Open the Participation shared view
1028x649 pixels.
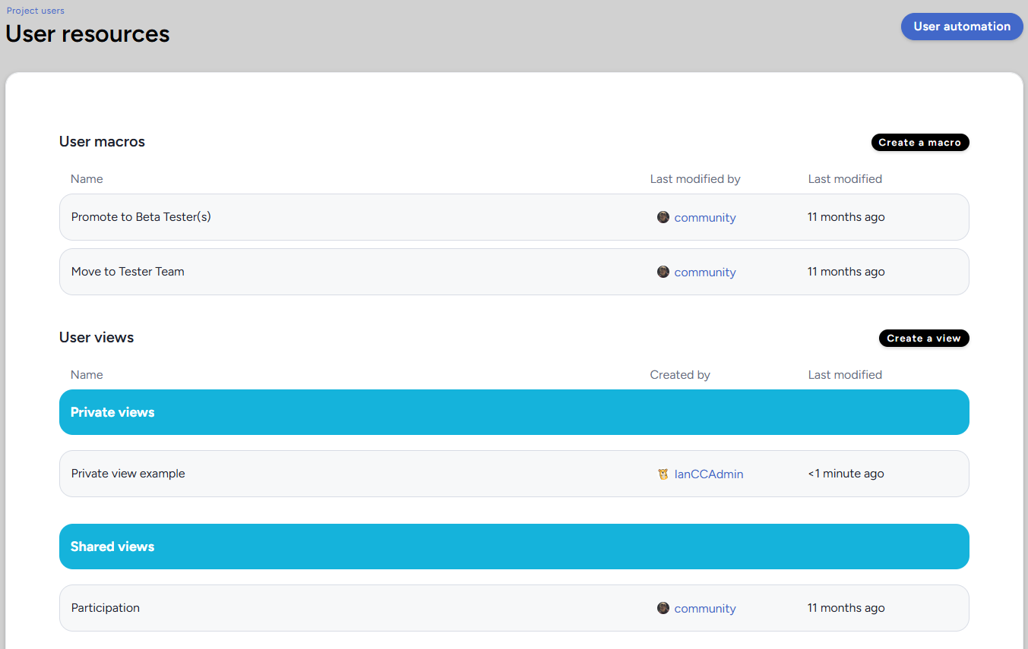[106, 608]
